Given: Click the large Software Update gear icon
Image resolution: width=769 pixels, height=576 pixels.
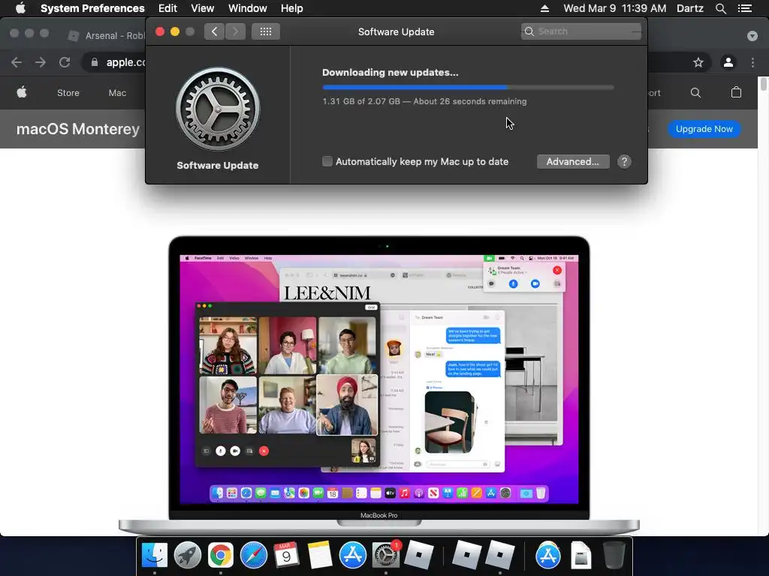Looking at the screenshot, I should point(218,109).
